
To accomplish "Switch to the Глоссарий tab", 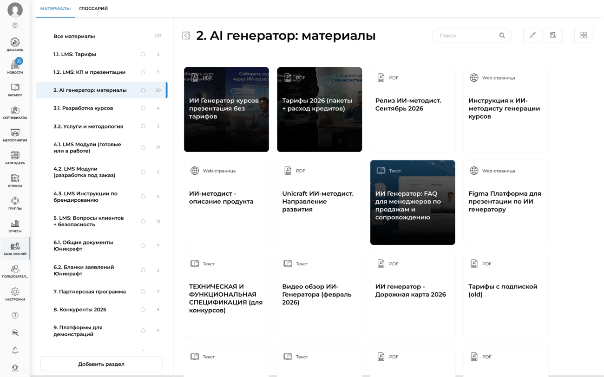I will [x=93, y=8].
